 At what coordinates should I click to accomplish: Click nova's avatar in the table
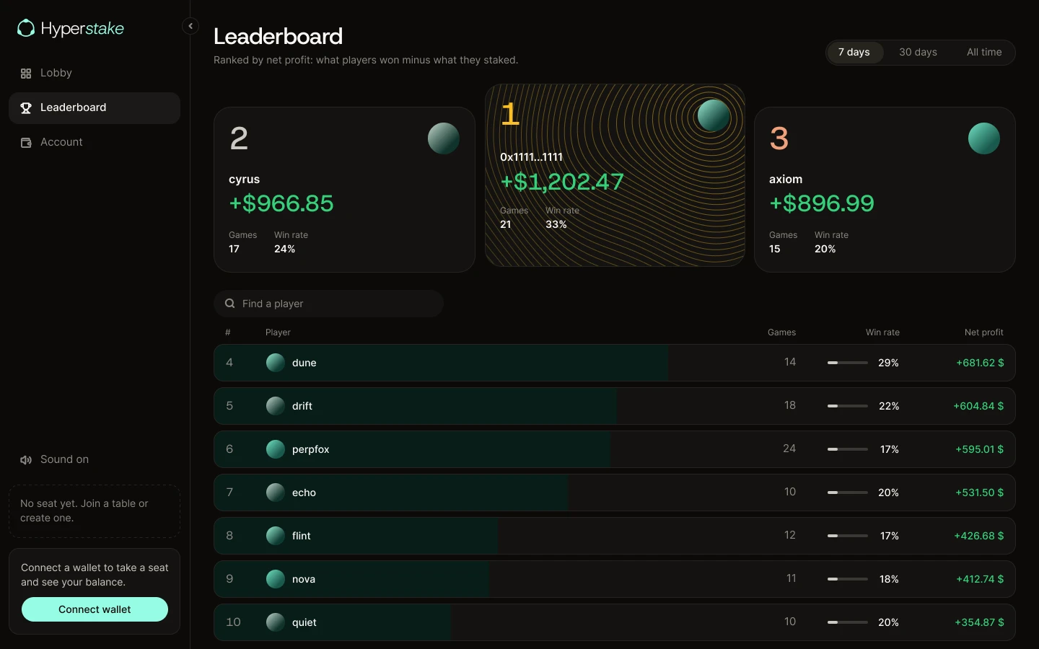click(276, 579)
